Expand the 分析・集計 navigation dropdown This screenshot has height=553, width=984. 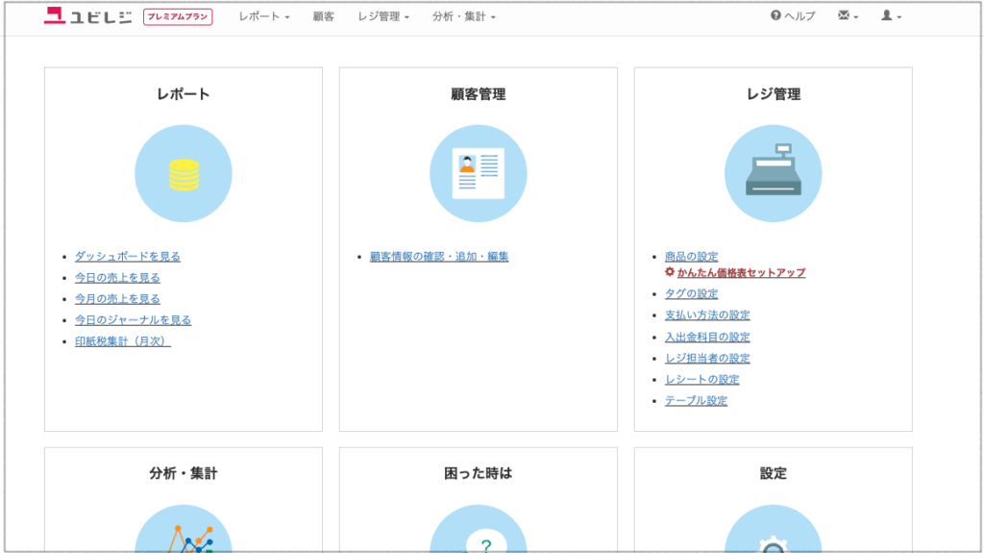pos(463,17)
